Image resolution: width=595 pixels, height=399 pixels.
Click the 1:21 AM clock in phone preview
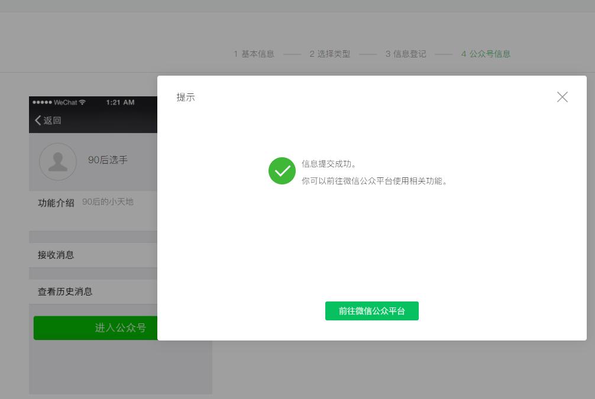click(x=120, y=102)
